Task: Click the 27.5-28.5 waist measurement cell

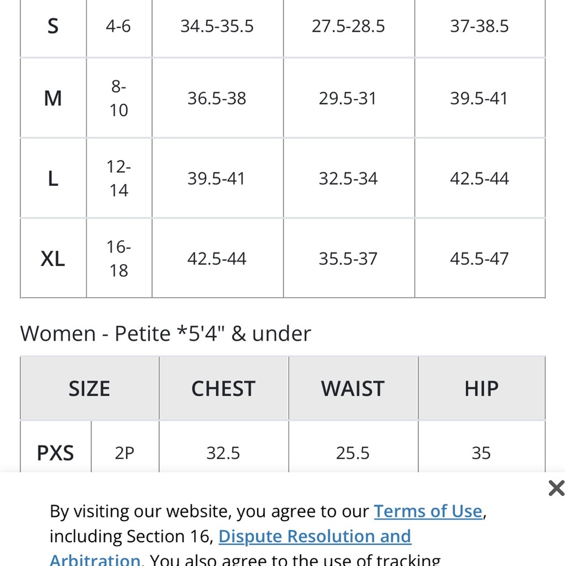Action: pos(349,27)
